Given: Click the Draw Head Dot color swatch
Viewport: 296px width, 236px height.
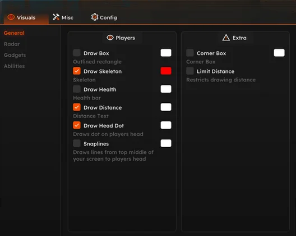Looking at the screenshot, I should click(x=166, y=125).
